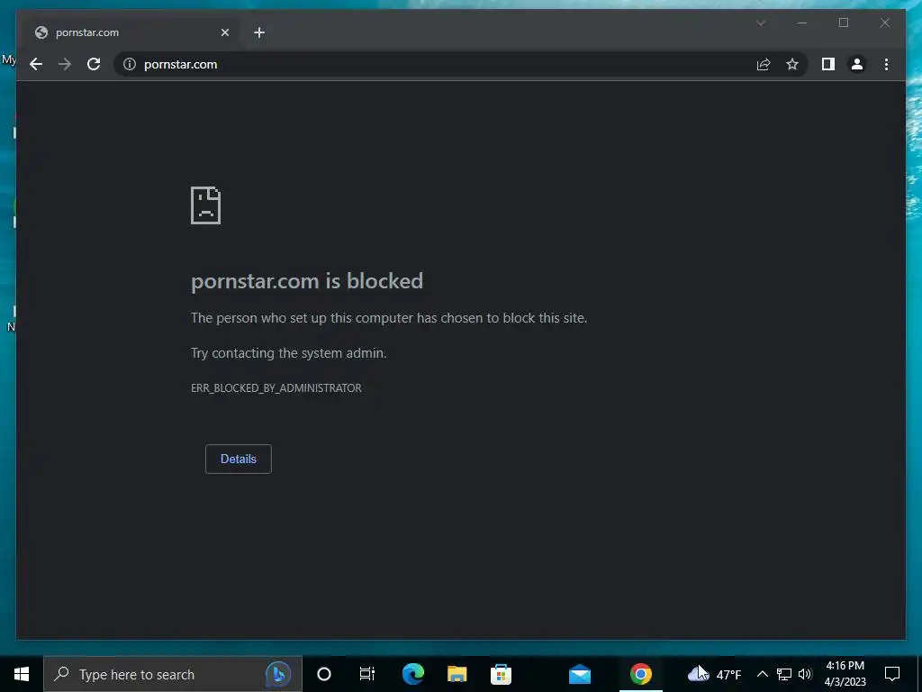Click the sad page error icon
Image resolution: width=922 pixels, height=692 pixels.
pyautogui.click(x=206, y=205)
